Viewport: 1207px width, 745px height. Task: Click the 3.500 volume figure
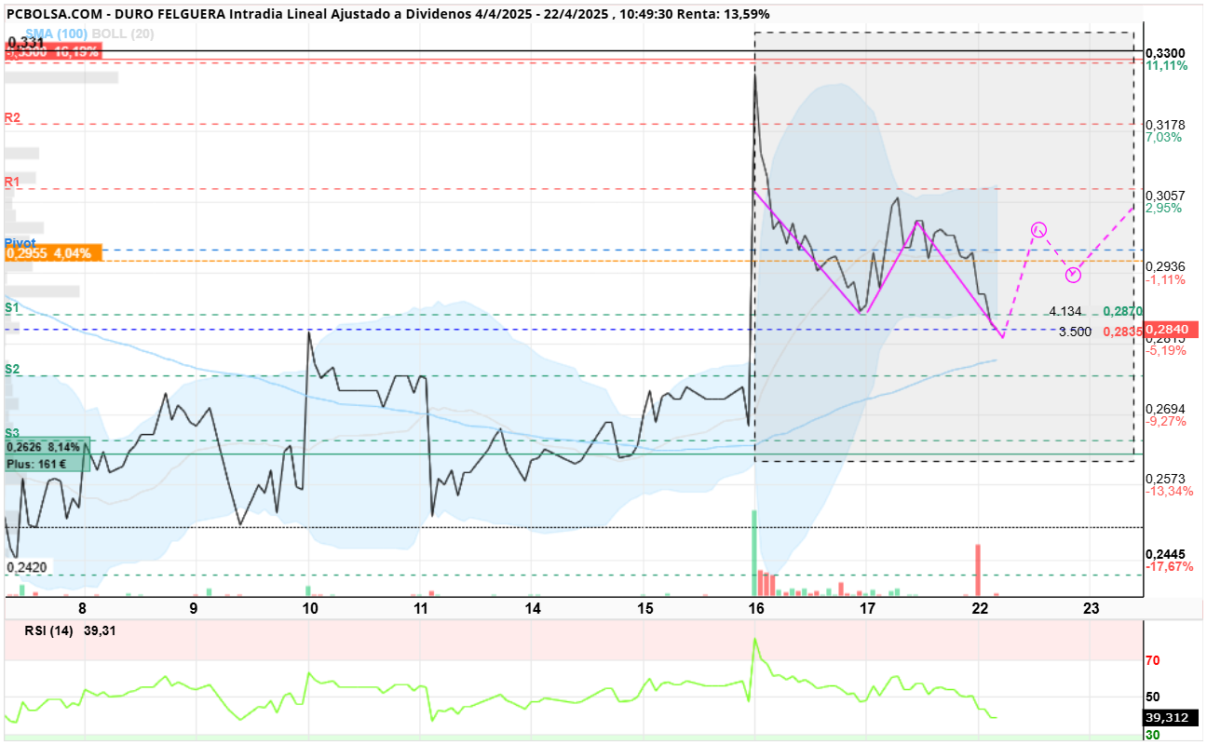click(1075, 332)
